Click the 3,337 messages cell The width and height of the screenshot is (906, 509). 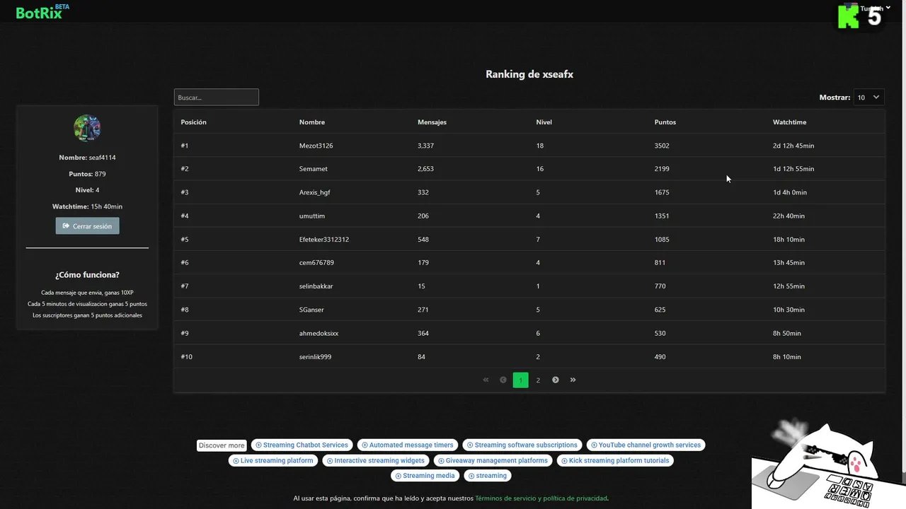[425, 146]
